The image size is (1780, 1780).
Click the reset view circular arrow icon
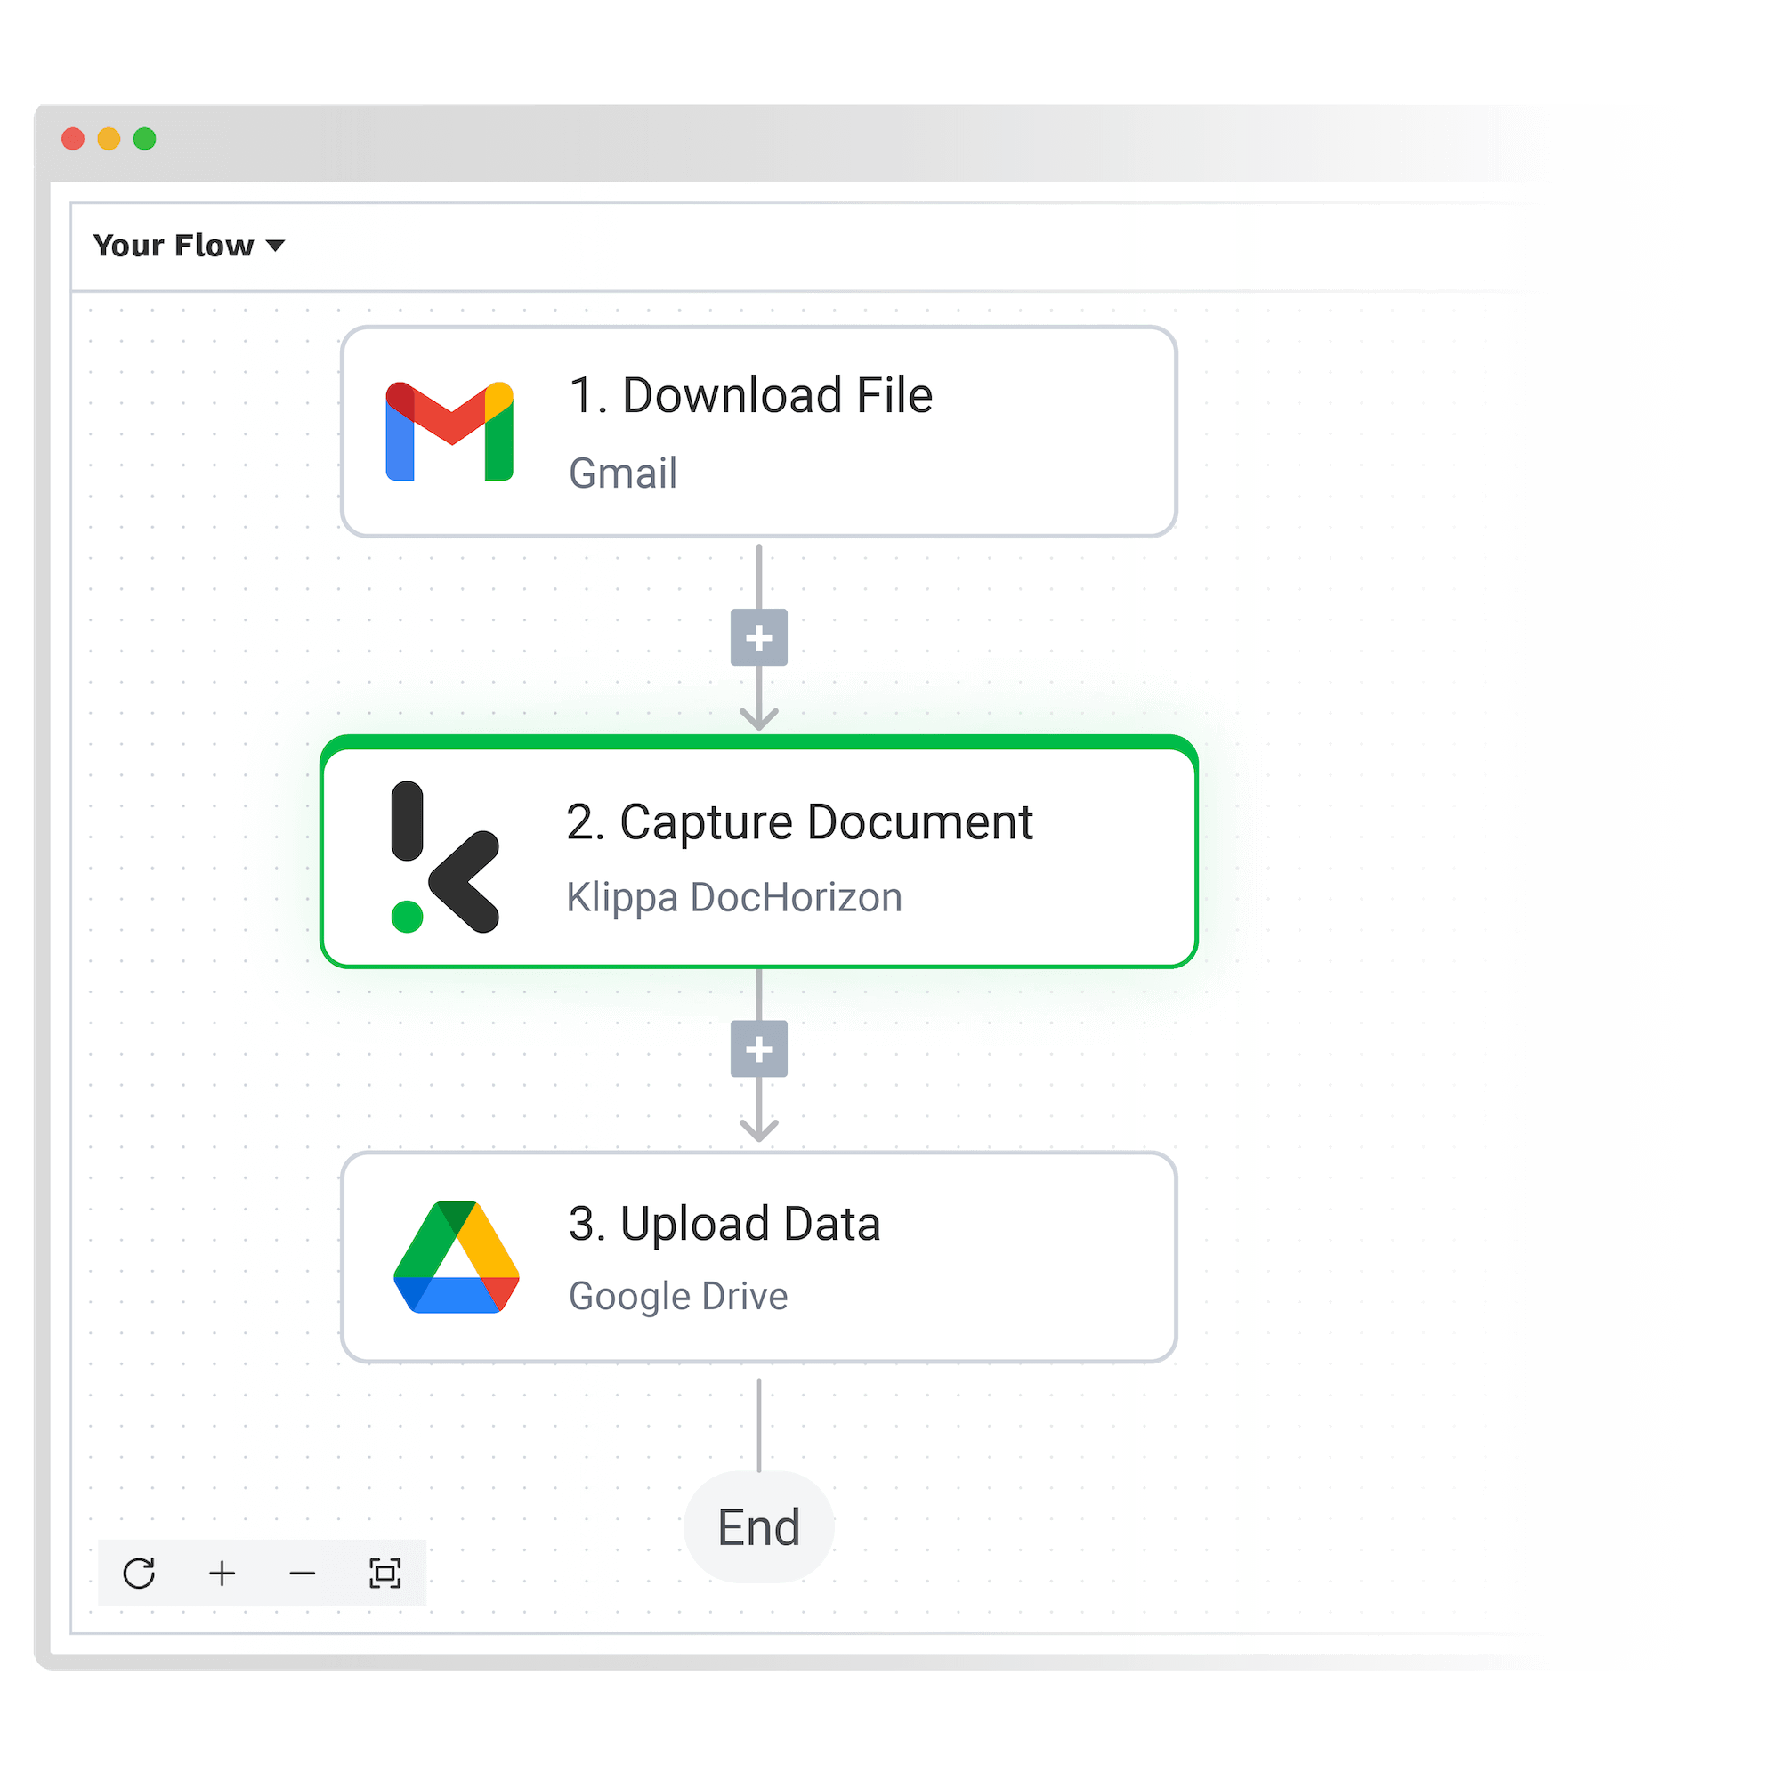(139, 1573)
